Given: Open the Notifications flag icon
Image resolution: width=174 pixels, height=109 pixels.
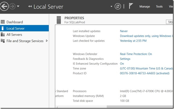Looking at the screenshot, I should pyautogui.click(x=131, y=6).
